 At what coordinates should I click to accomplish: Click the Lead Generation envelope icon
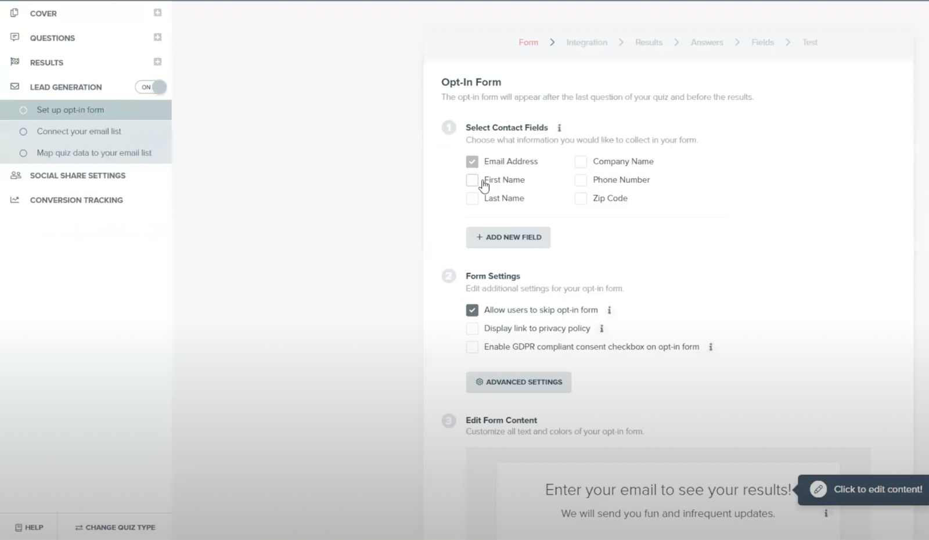coord(15,87)
